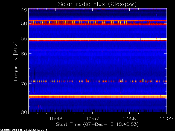Click the 'Start Time (07-Dec-12 10:45:03)' axis label

(x=97, y=124)
